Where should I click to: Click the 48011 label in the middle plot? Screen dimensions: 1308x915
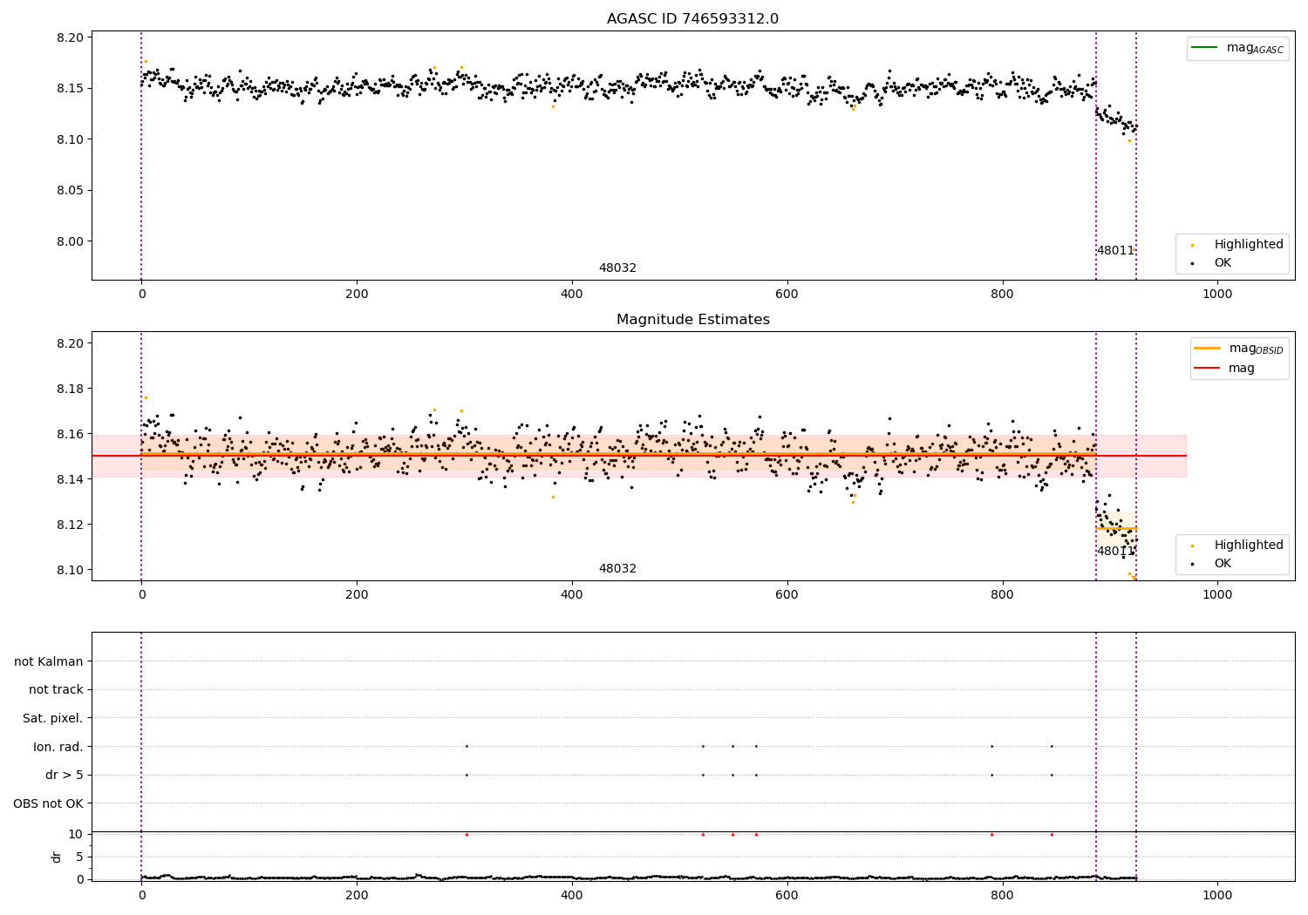[x=1115, y=552]
